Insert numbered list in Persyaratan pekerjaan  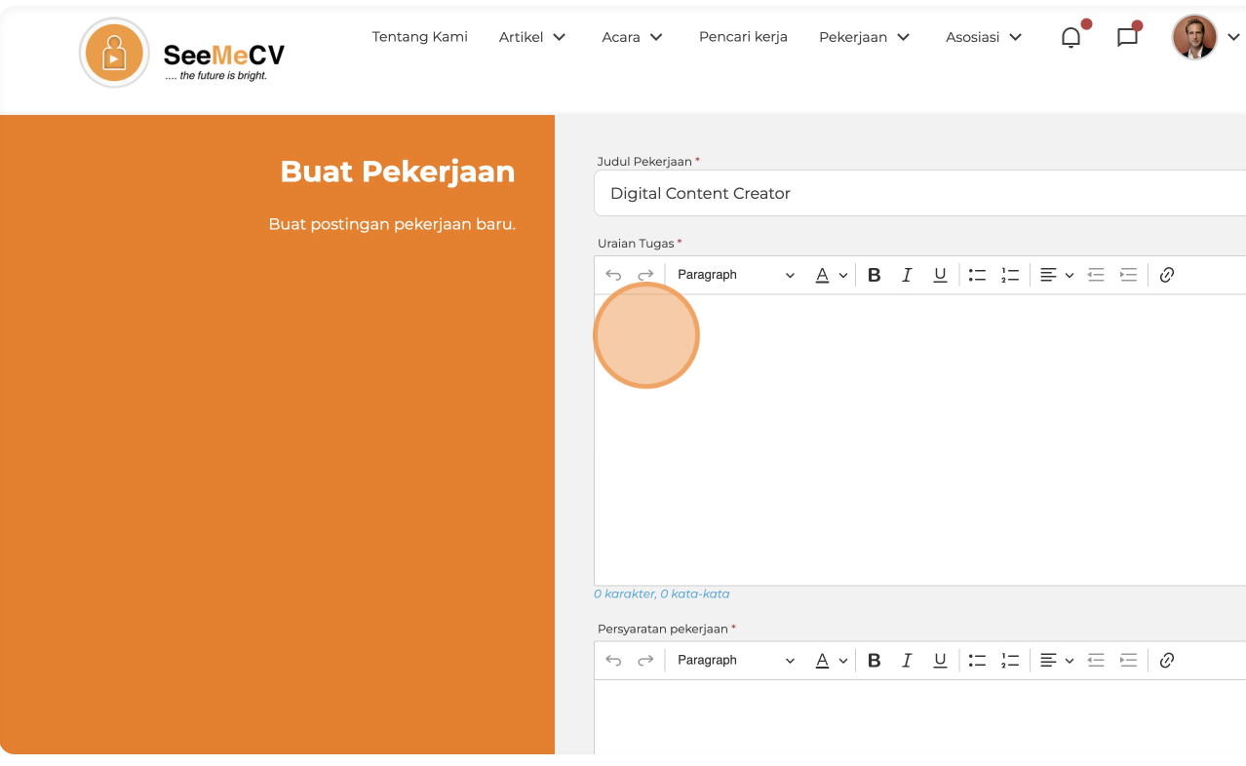click(x=1010, y=661)
